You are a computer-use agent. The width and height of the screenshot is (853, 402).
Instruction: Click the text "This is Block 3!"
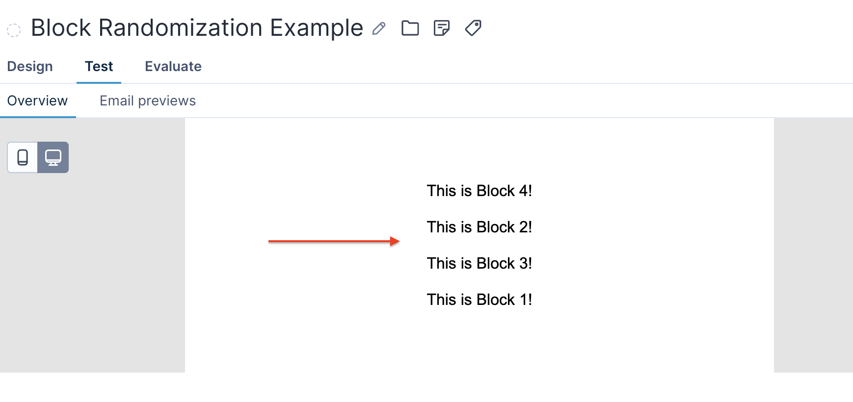[x=480, y=263]
